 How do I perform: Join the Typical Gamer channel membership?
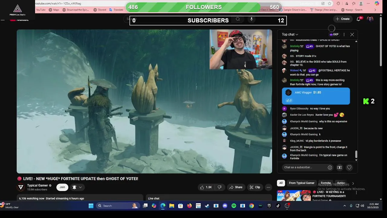(x=62, y=187)
